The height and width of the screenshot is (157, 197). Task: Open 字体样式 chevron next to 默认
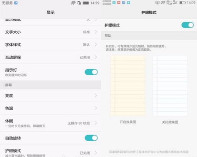(96, 45)
